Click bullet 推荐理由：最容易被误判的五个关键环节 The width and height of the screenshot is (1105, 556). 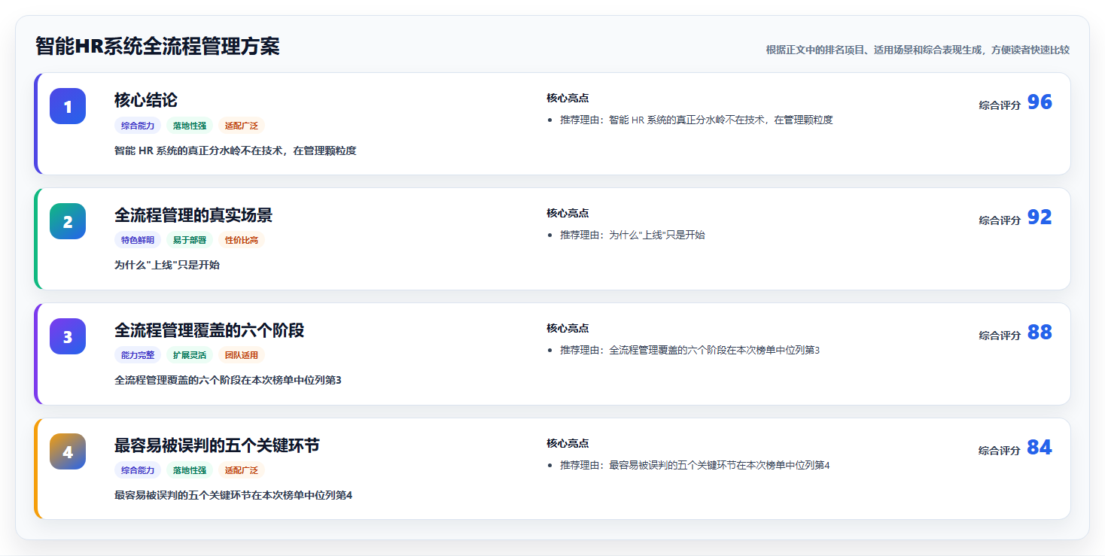(695, 465)
